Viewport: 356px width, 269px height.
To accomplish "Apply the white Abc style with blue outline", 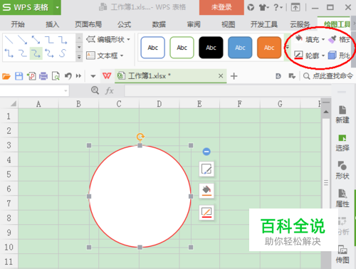I will (153, 48).
